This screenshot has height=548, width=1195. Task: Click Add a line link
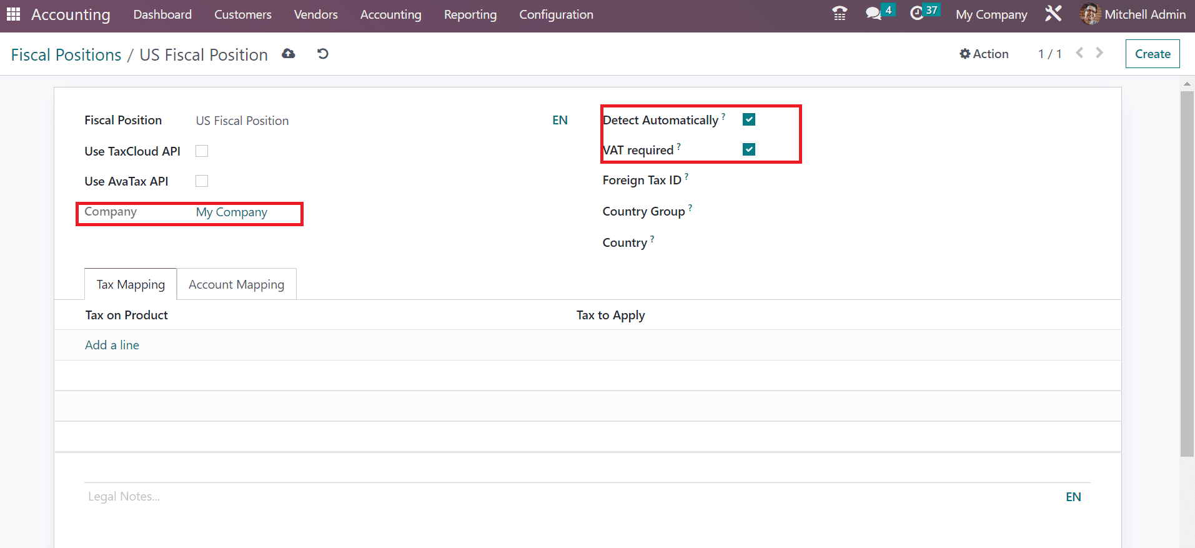click(112, 345)
